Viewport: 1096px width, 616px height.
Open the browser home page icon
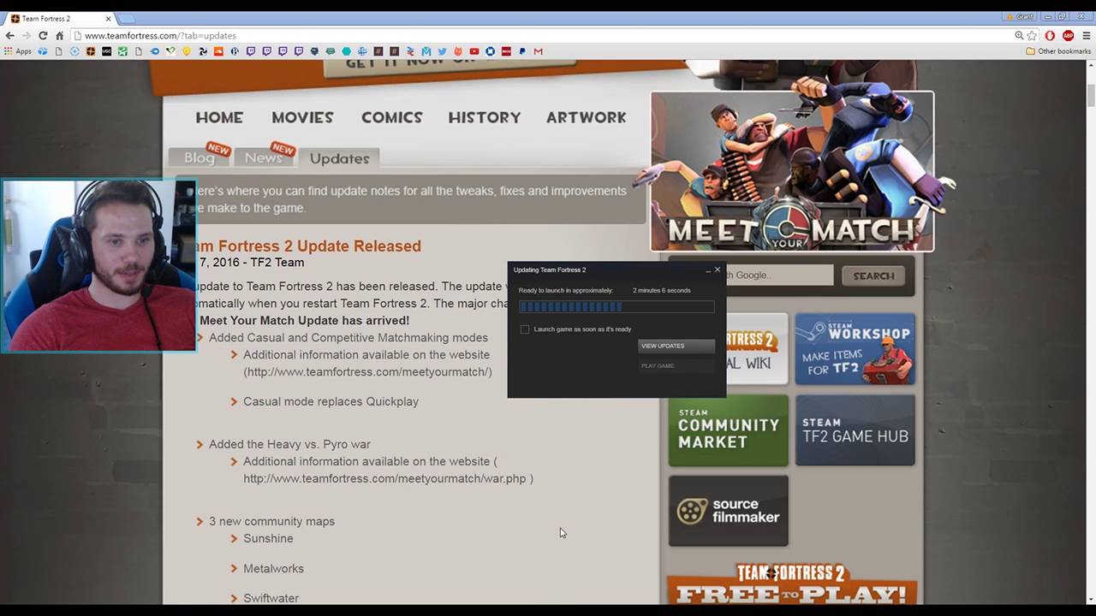[x=59, y=35]
